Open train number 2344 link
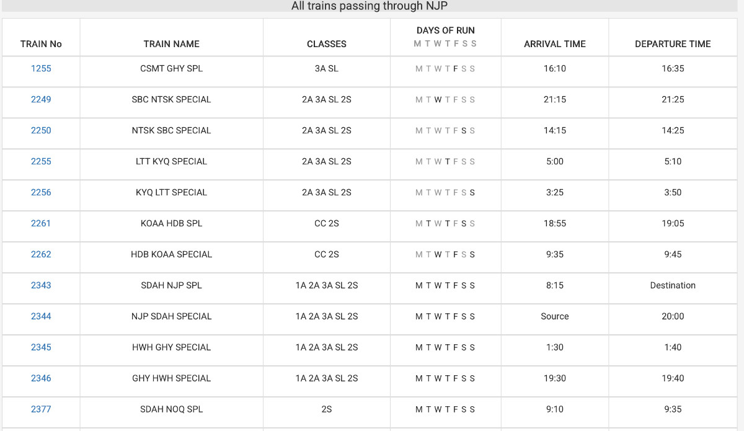 pyautogui.click(x=41, y=317)
